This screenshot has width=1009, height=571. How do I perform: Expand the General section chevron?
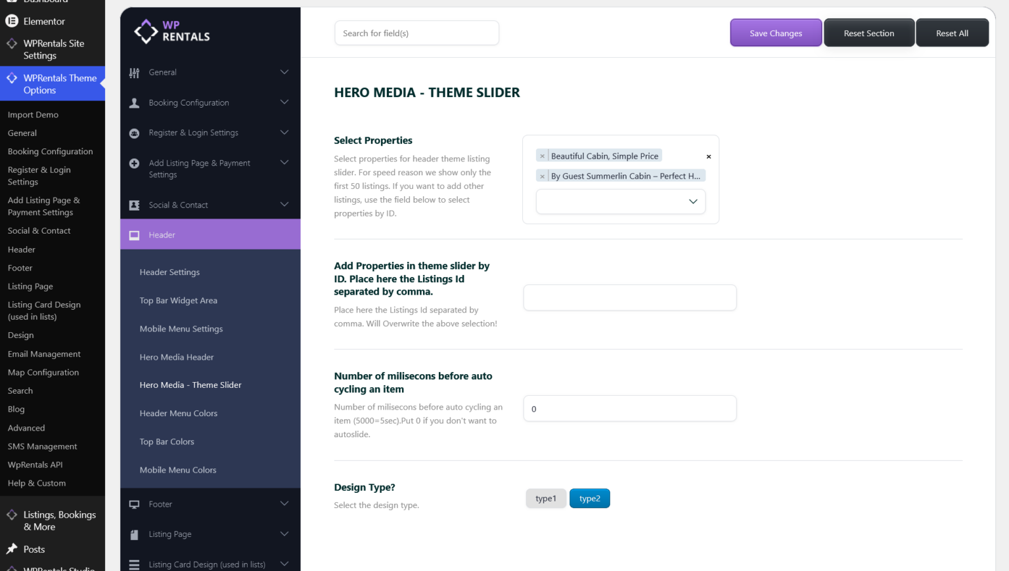click(284, 72)
